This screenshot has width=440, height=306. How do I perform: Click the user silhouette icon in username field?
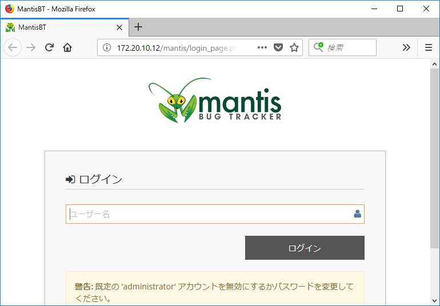click(357, 214)
